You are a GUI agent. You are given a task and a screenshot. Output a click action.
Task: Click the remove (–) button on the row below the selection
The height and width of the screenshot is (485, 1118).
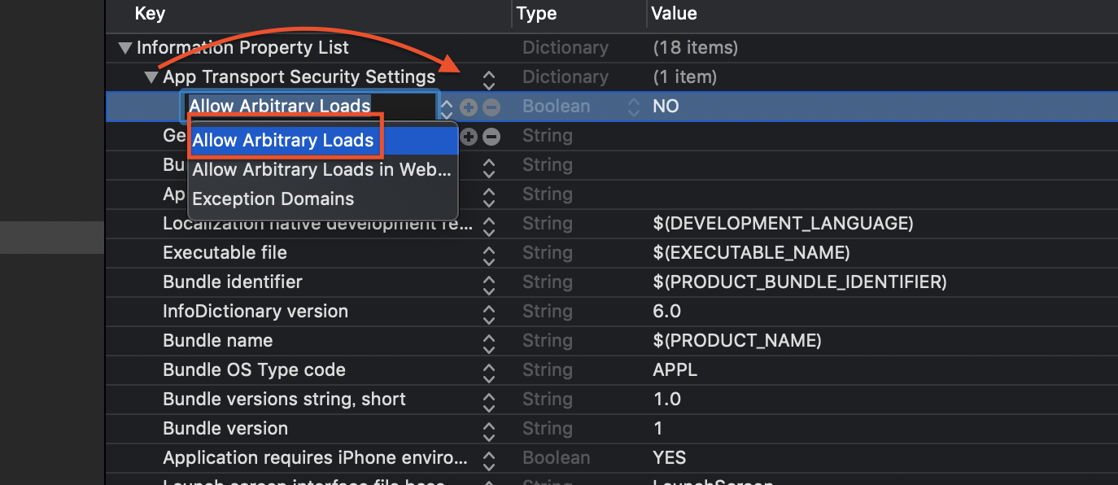pos(491,136)
